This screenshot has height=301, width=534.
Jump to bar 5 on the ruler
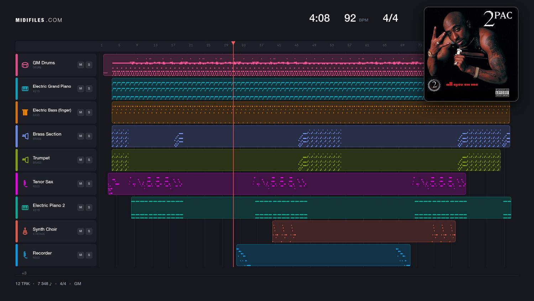[x=119, y=45]
